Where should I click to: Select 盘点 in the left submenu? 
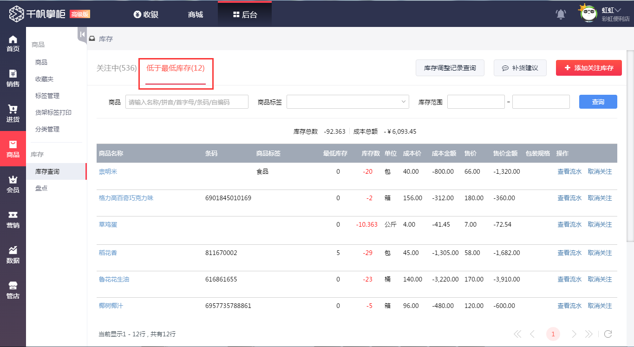41,188
